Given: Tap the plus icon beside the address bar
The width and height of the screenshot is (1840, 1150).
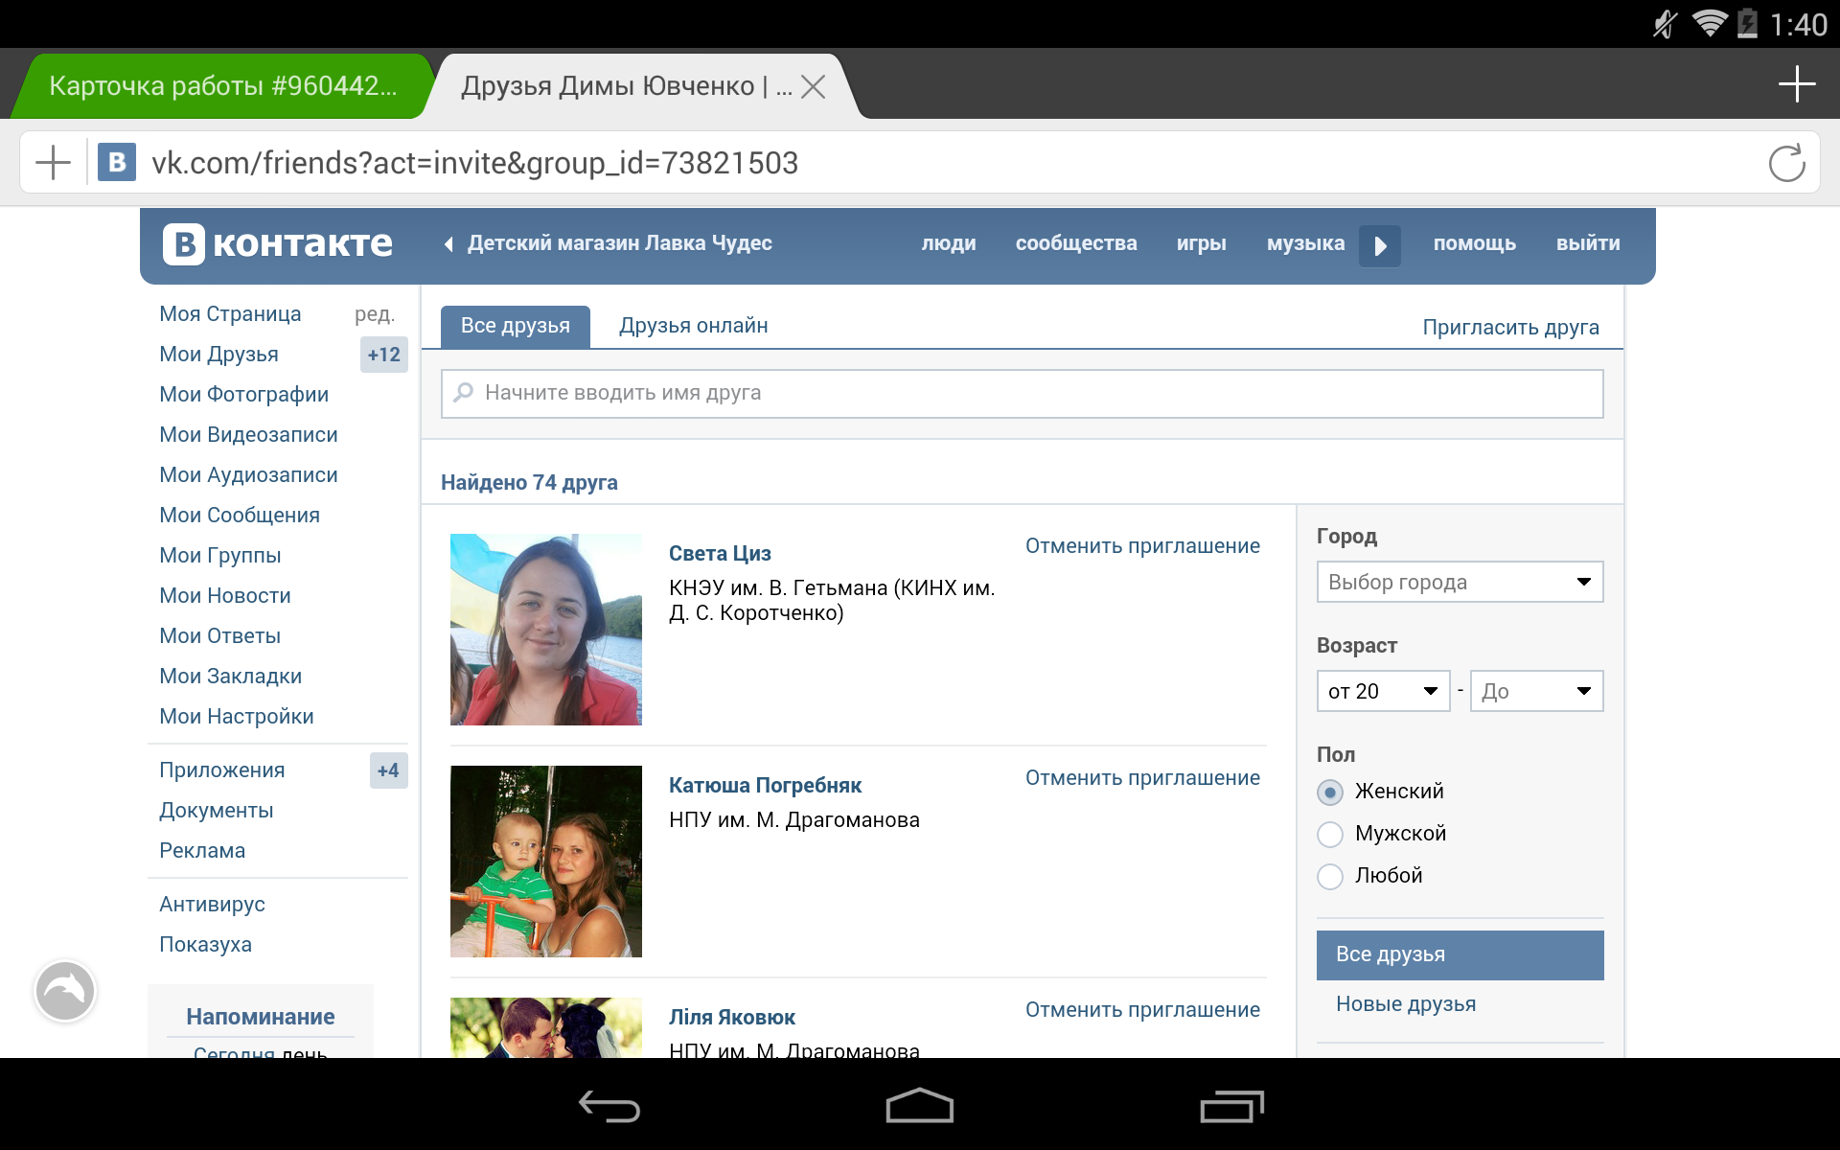Looking at the screenshot, I should coord(53,163).
